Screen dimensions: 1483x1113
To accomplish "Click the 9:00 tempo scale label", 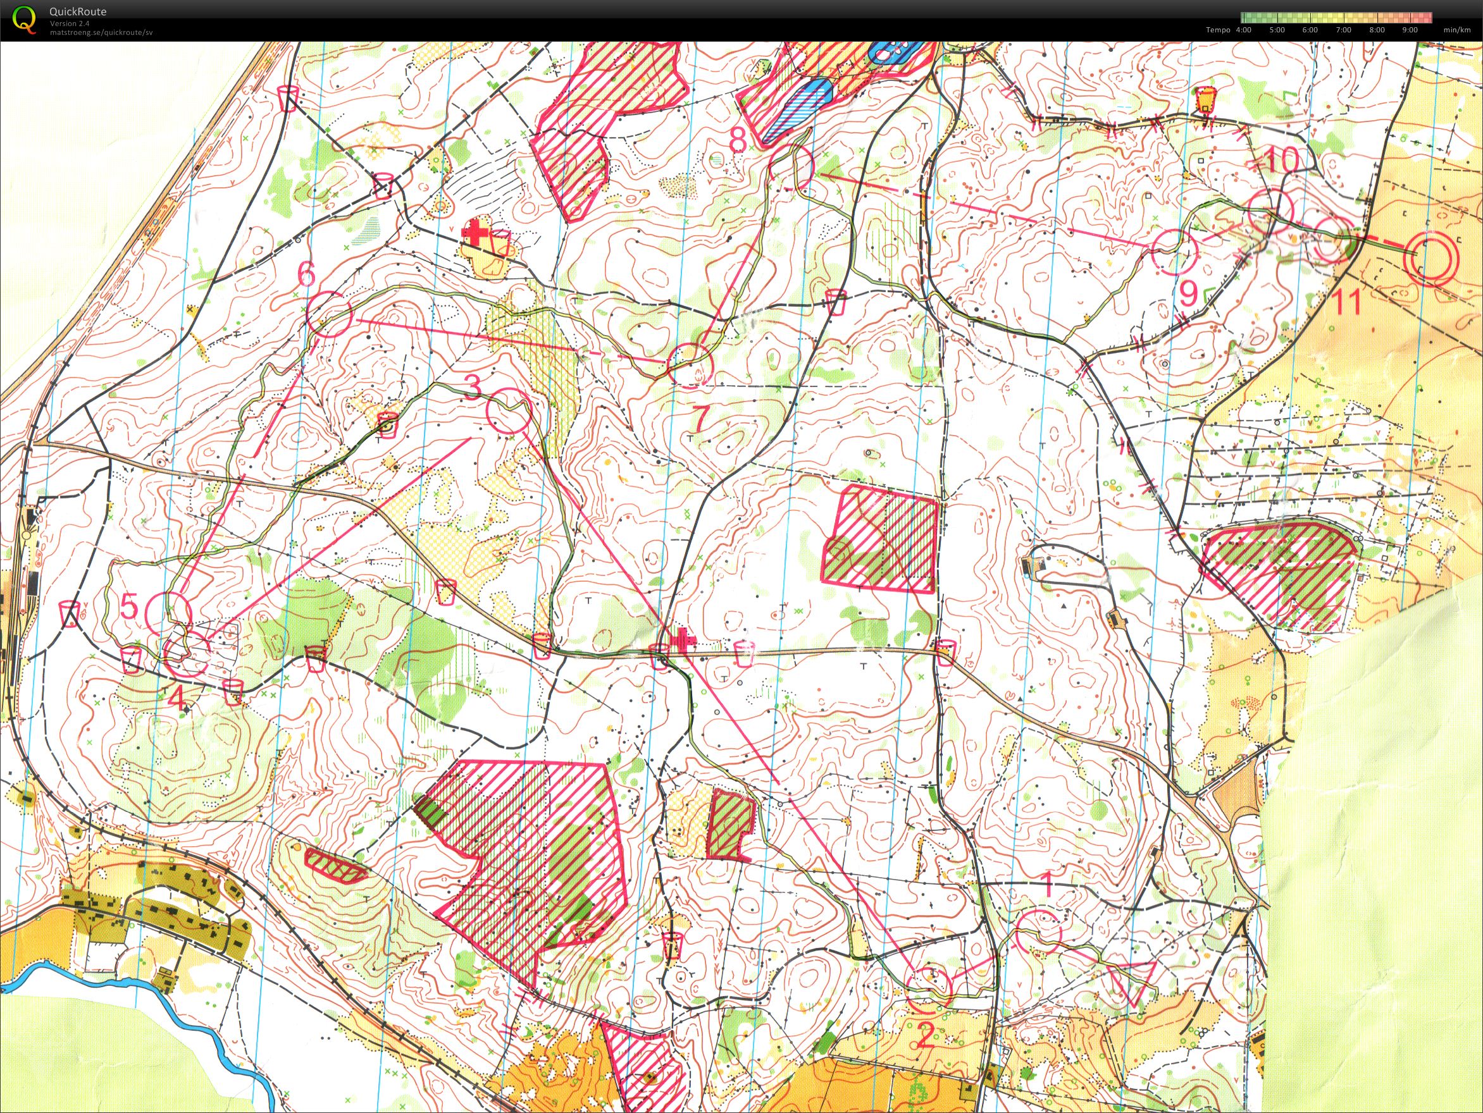I will 1410,30.
